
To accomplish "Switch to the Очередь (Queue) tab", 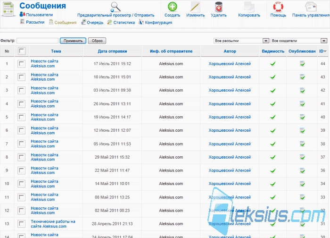I will [92, 22].
